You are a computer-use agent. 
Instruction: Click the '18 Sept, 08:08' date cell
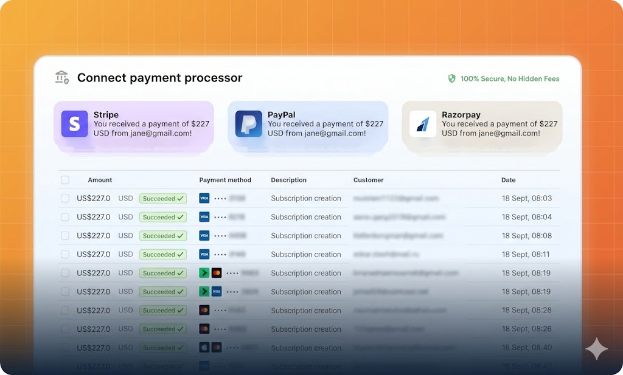point(527,235)
